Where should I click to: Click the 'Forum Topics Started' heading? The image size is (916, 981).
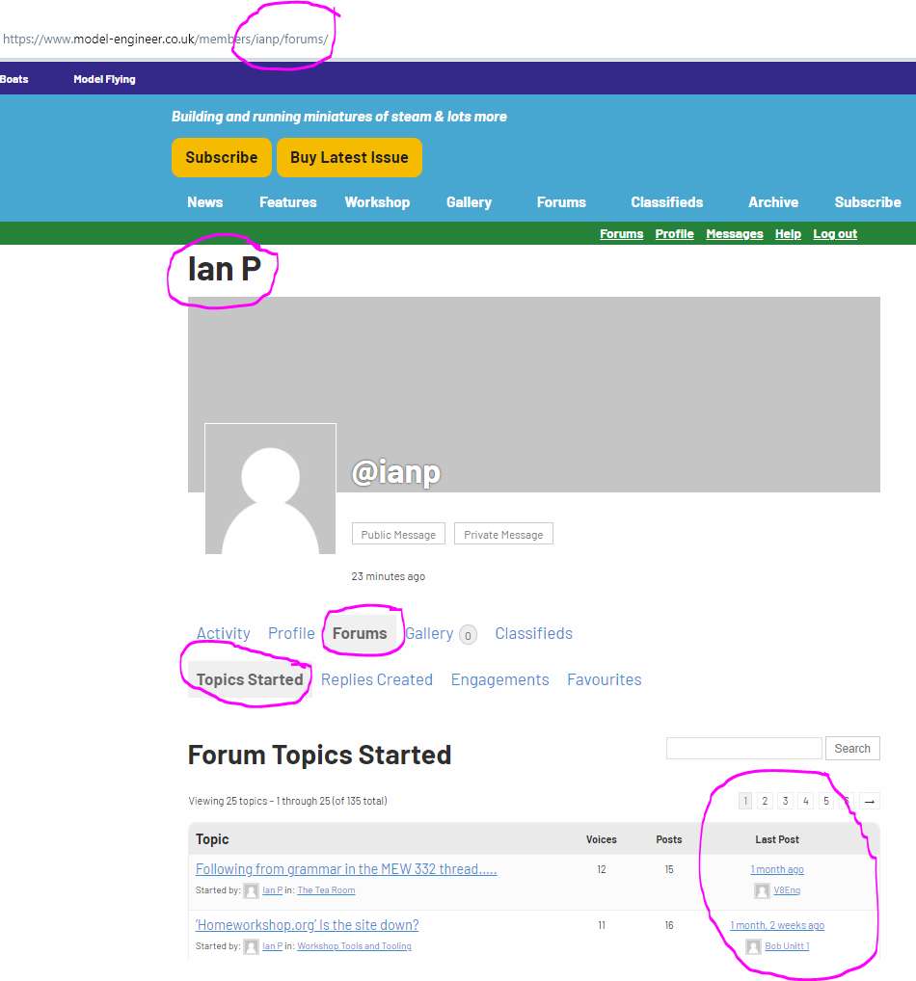point(319,755)
